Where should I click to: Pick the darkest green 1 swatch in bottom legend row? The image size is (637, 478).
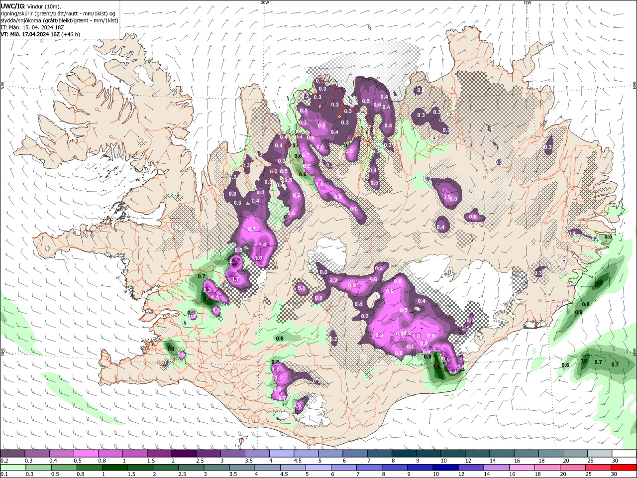pyautogui.click(x=114, y=468)
